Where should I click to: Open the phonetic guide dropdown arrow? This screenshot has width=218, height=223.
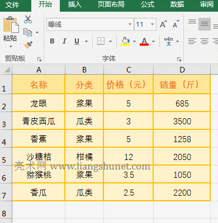[177, 41]
